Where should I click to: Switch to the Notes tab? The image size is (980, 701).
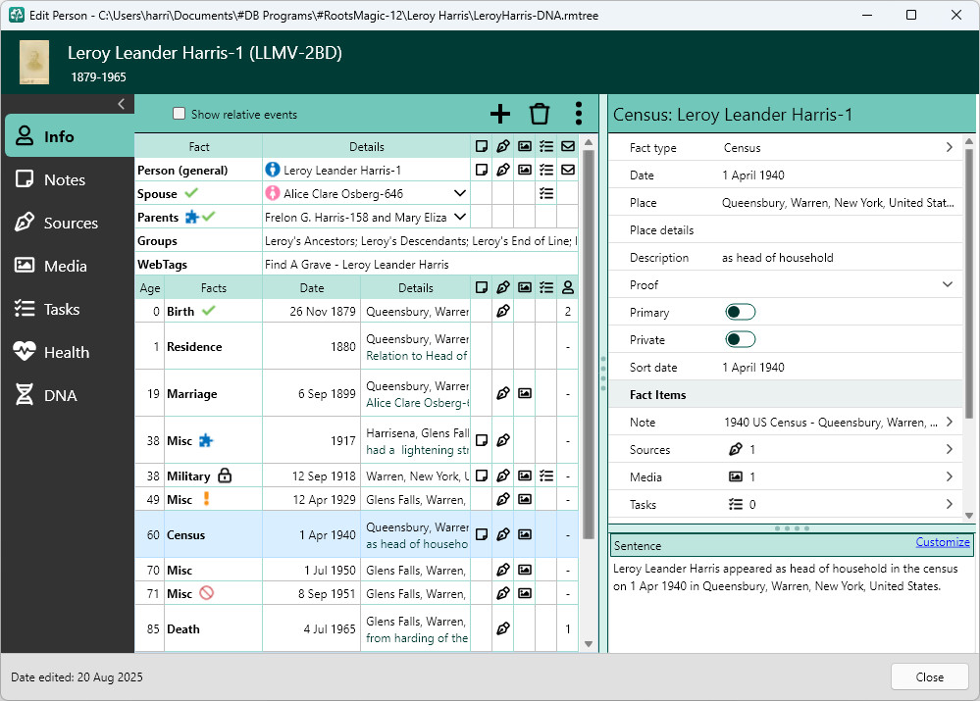68,180
